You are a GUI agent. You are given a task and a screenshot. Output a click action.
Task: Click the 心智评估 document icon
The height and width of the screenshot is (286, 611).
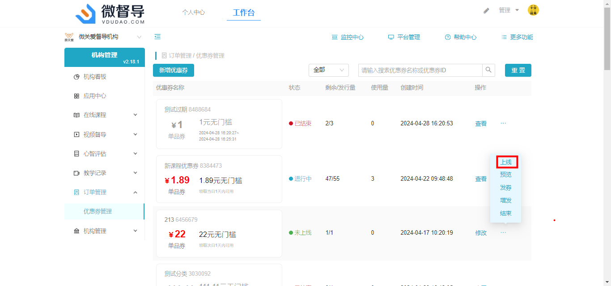coord(76,153)
